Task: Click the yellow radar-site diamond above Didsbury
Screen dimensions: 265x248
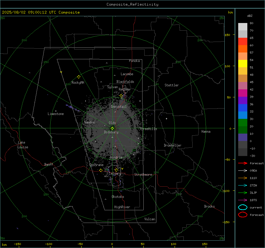Action: pos(112,129)
